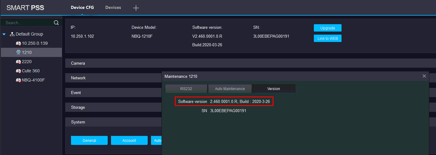
Task: Open General system settings
Action: click(x=89, y=140)
